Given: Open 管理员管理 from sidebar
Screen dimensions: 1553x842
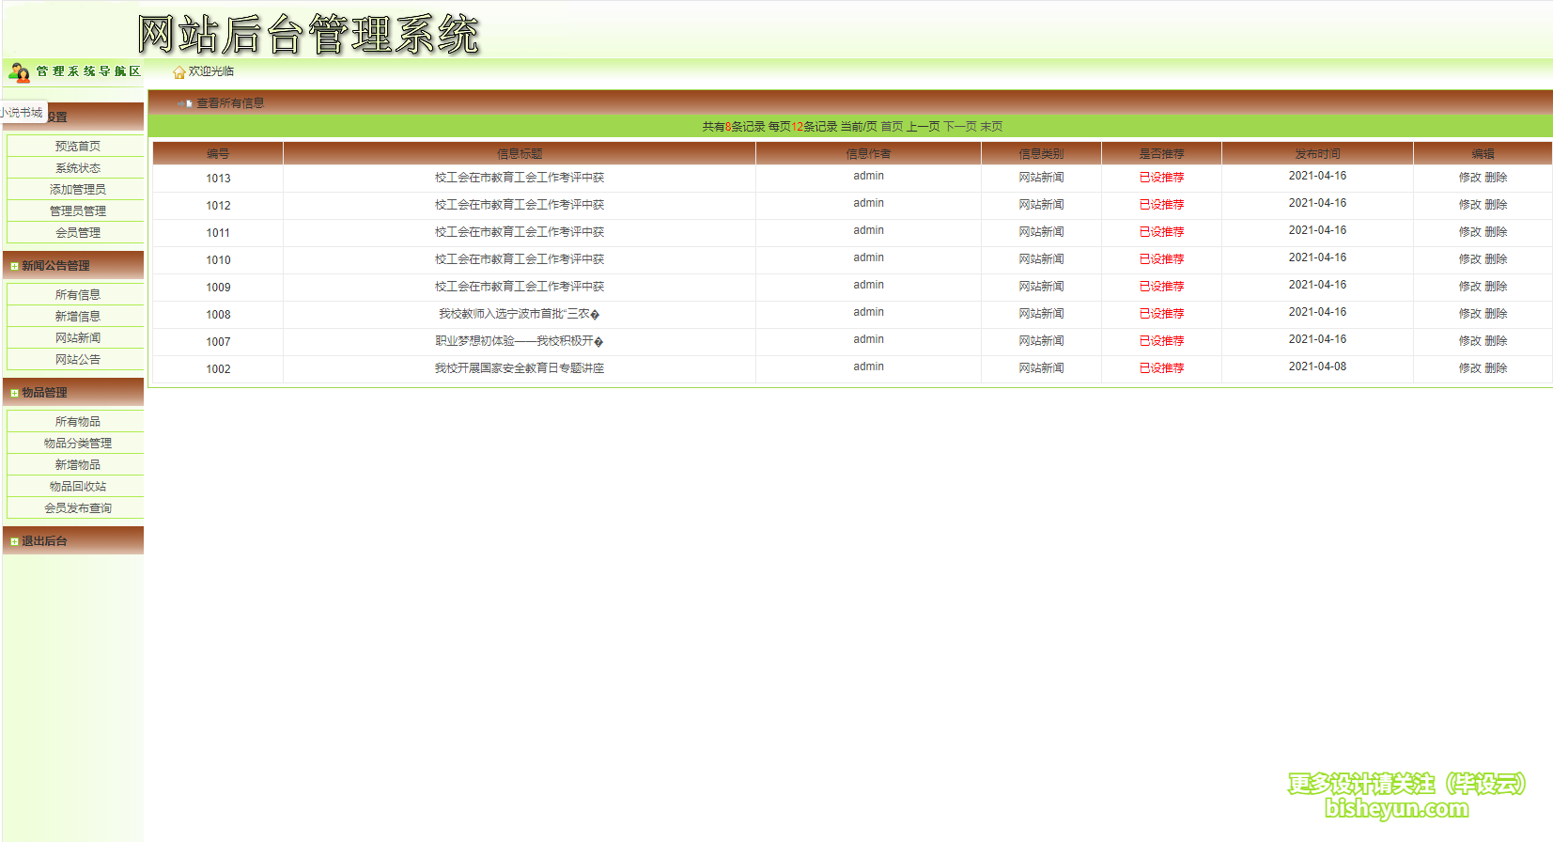Looking at the screenshot, I should [77, 210].
